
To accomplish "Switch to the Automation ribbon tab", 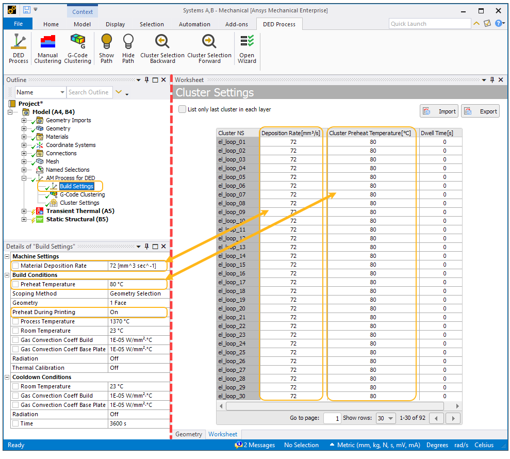I will [x=194, y=24].
